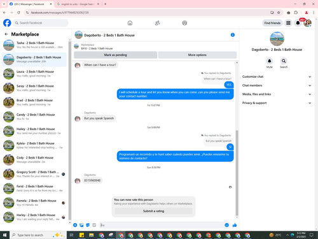This screenshot has width=318, height=239.
Task: Bookmark this page with star icon
Action: coord(279,13)
